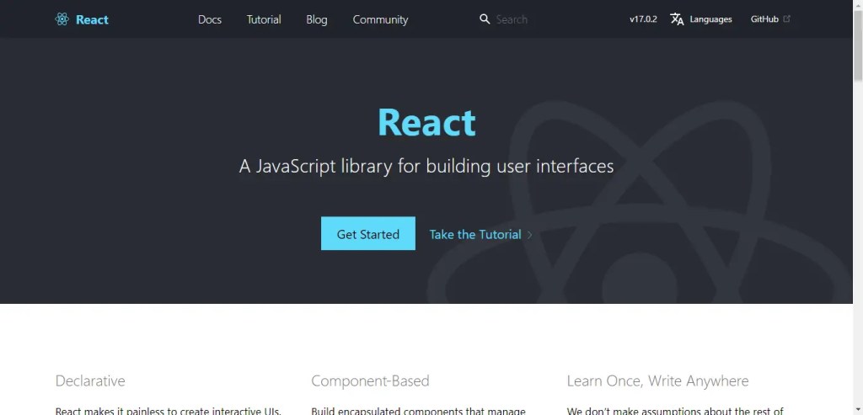Click the Languages translate icon
Viewport: 863px width, 415px height.
(x=677, y=19)
